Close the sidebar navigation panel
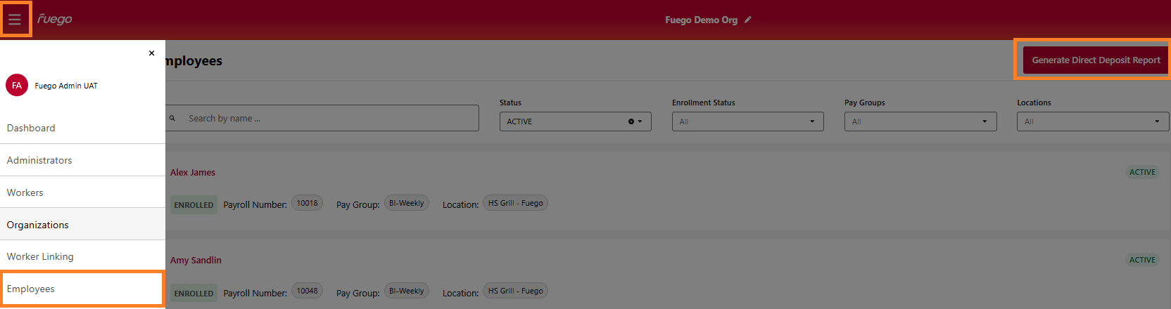The width and height of the screenshot is (1171, 309). [151, 53]
